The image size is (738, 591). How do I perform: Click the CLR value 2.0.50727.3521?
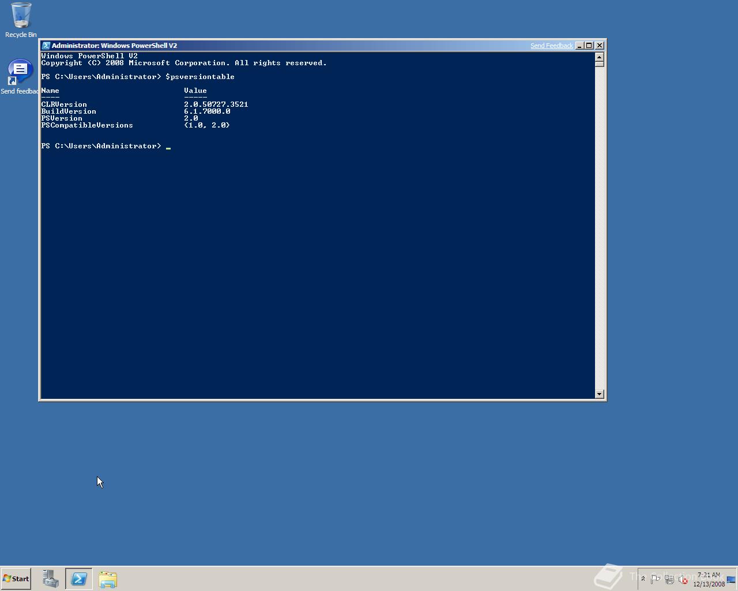tap(216, 104)
